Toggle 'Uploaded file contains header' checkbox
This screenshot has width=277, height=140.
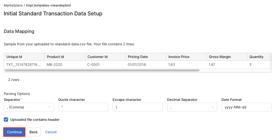pyautogui.click(x=6, y=119)
